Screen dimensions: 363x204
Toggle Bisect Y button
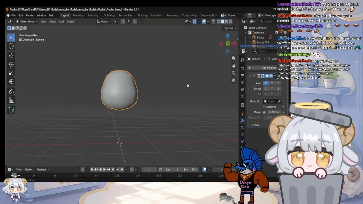tap(272, 89)
